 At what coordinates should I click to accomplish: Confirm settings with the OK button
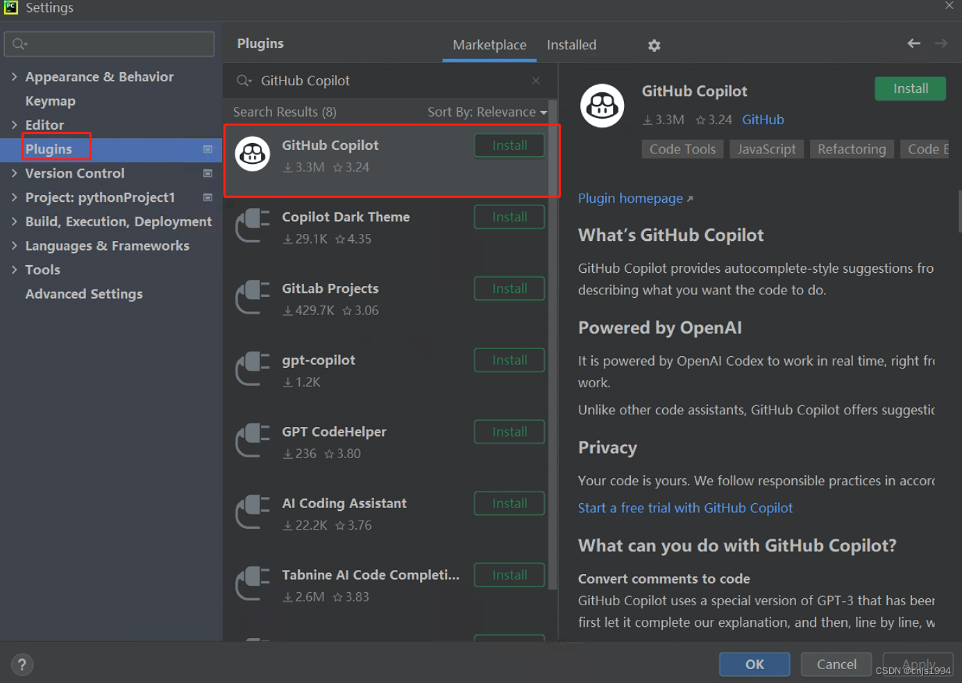pyautogui.click(x=754, y=664)
